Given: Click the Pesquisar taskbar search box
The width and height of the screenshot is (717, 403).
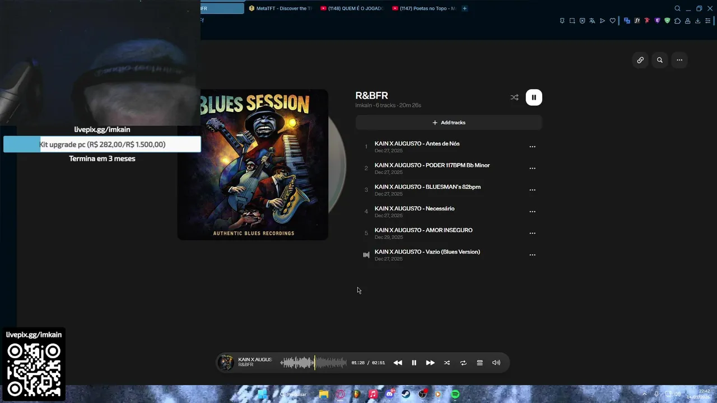Looking at the screenshot, I should pyautogui.click(x=293, y=394).
